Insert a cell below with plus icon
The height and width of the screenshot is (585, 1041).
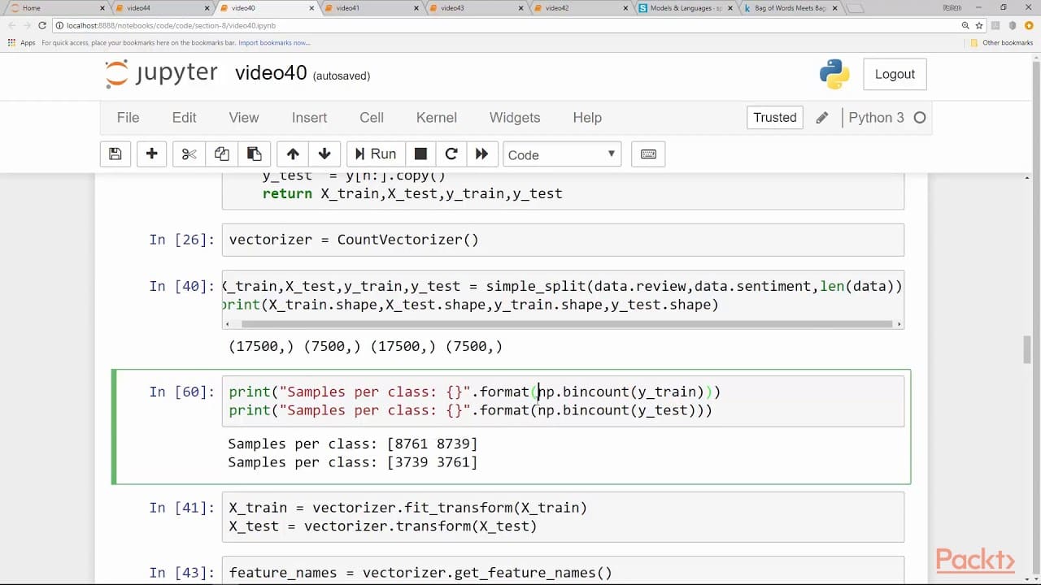click(151, 154)
